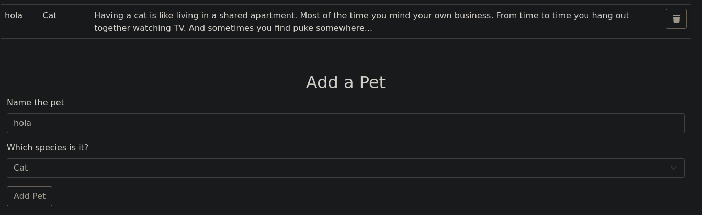Image resolution: width=702 pixels, height=215 pixels.
Task: Submit the new pet with Add Pet
Action: (x=29, y=196)
